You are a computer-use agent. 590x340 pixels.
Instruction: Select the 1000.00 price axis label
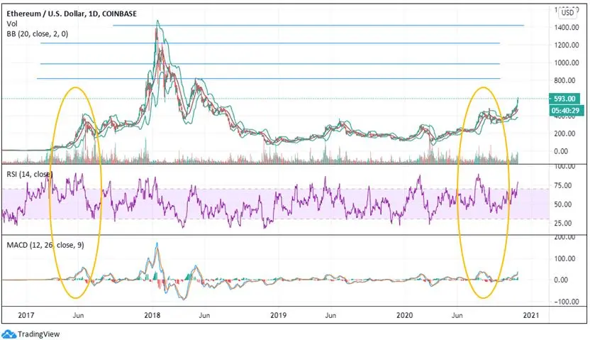pos(566,63)
